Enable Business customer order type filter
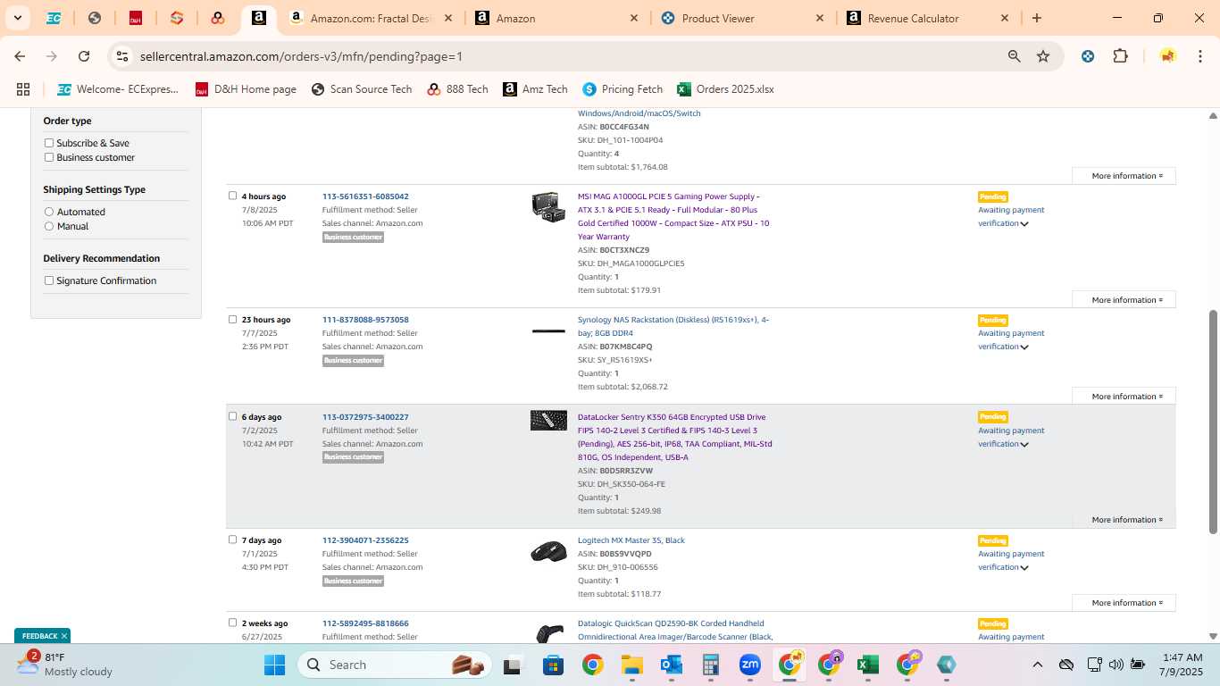 [x=49, y=157]
